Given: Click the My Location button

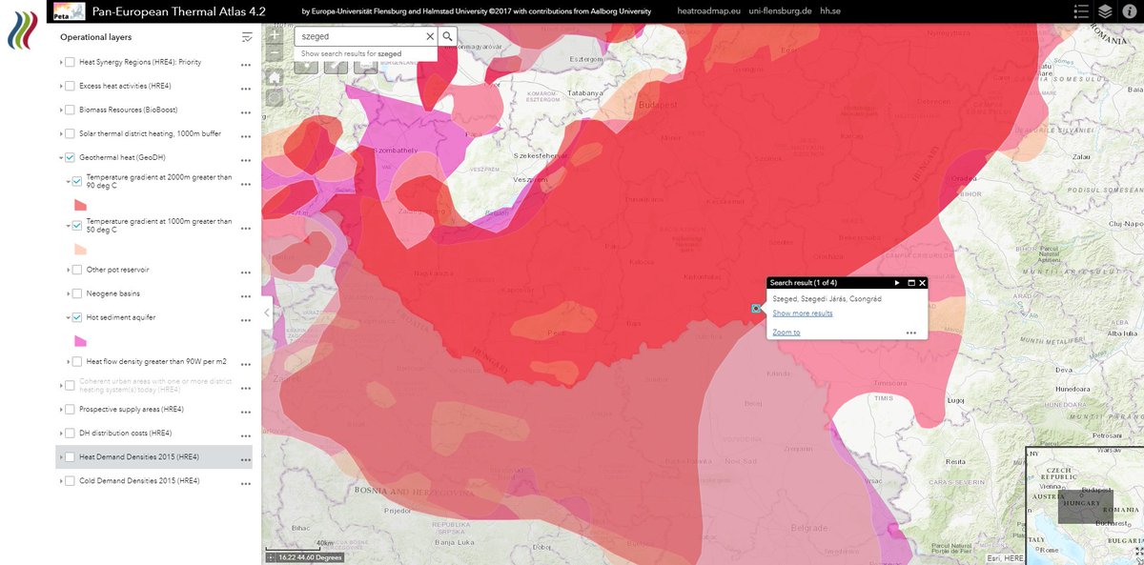Looking at the screenshot, I should [x=275, y=98].
